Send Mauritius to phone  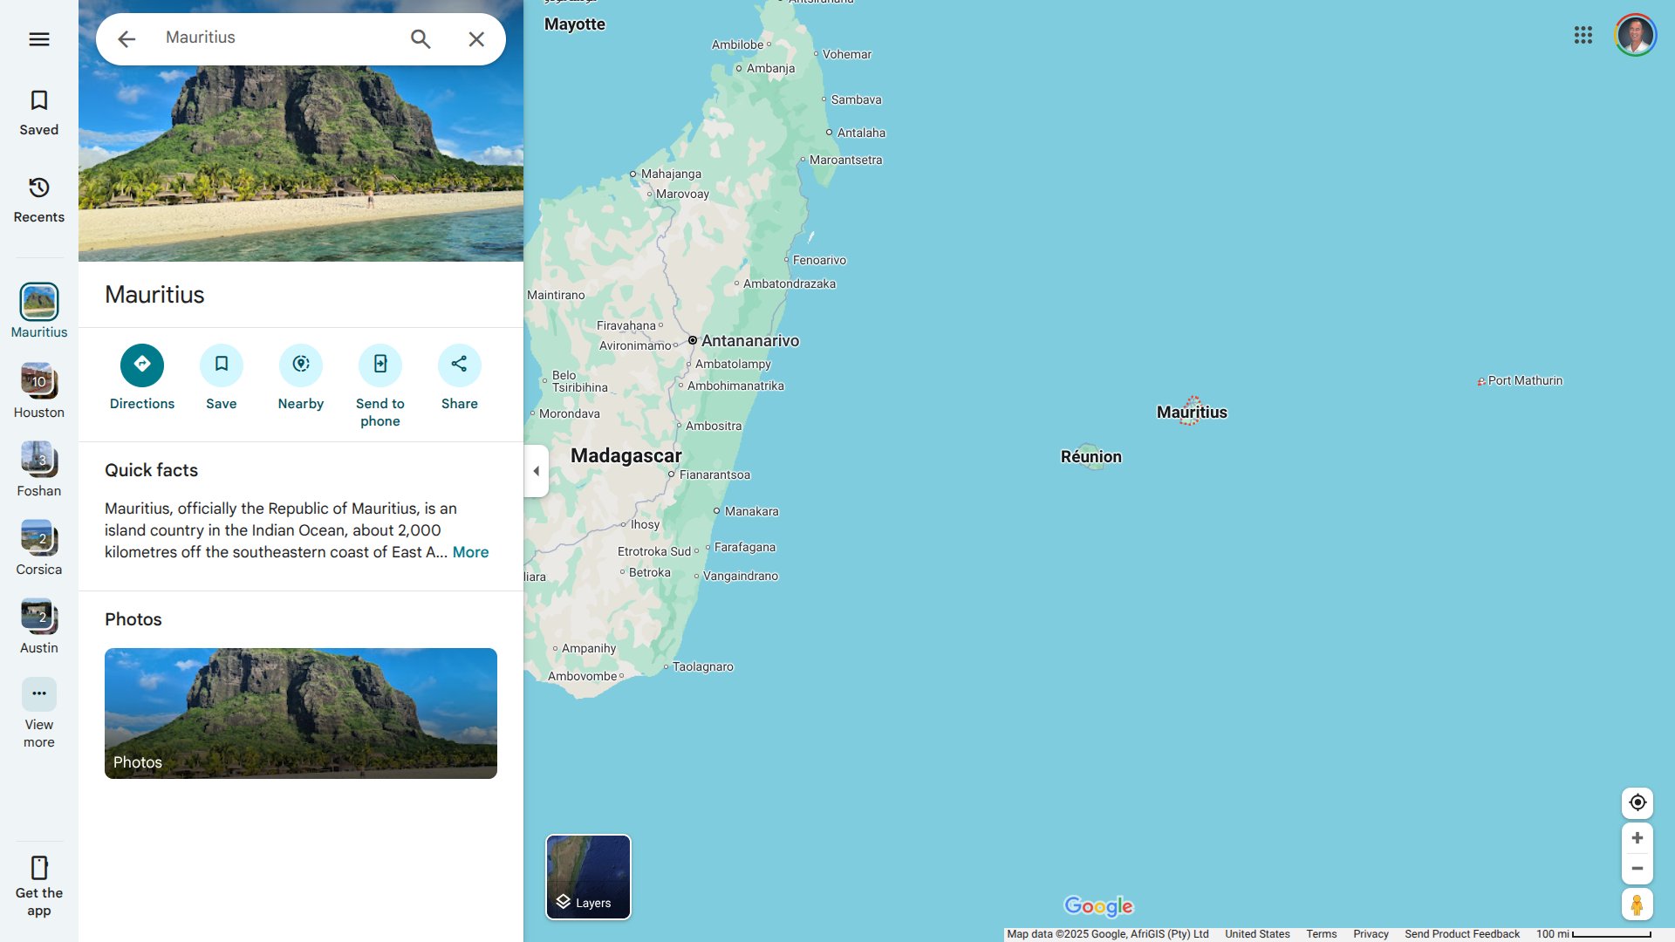380,365
